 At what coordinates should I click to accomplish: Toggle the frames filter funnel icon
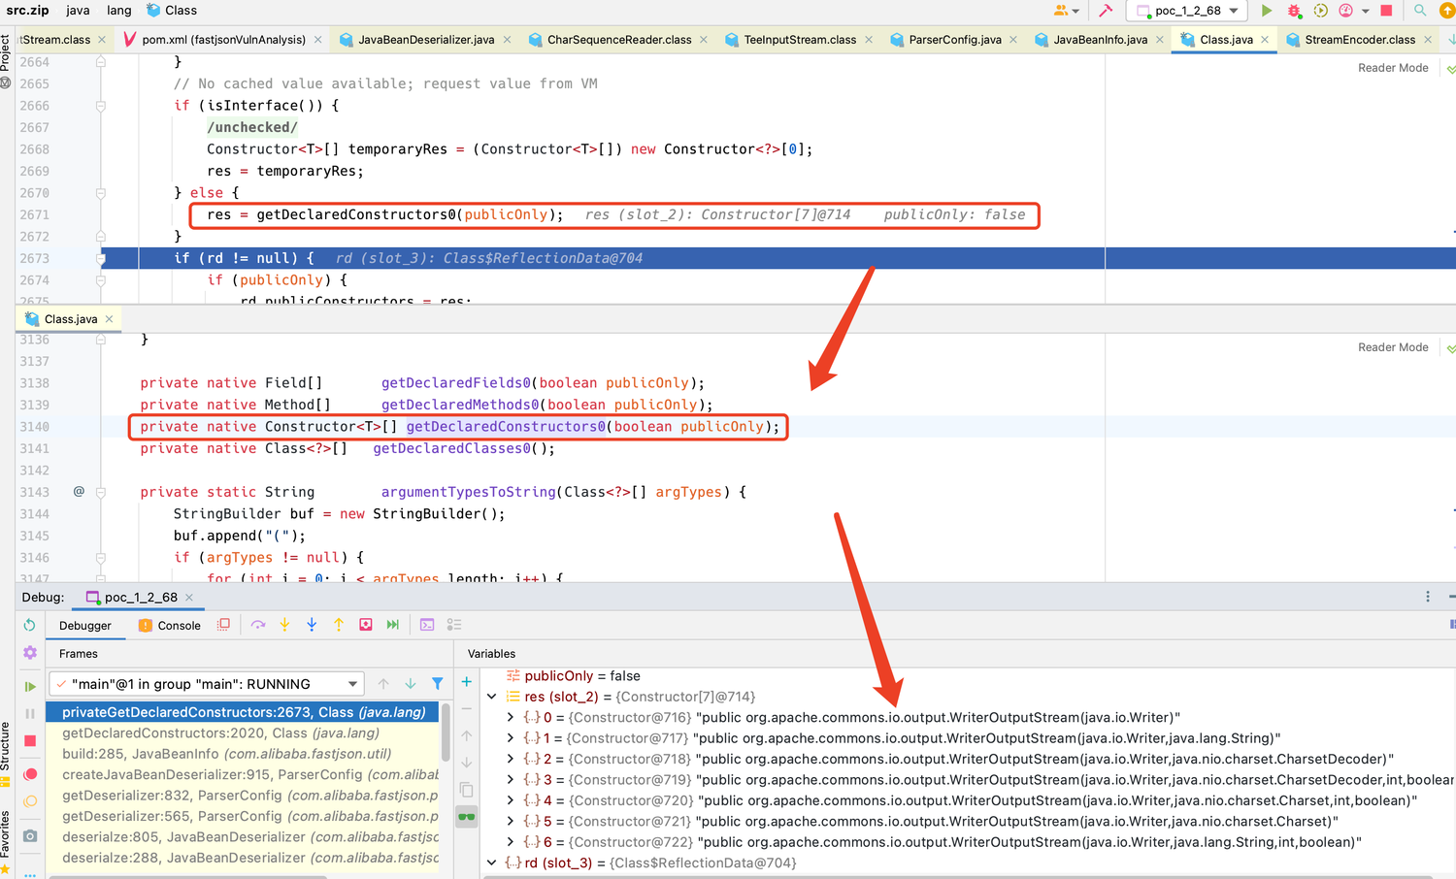(438, 684)
